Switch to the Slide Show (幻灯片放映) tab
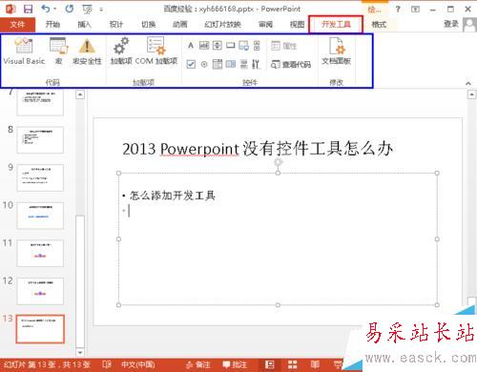This screenshot has height=372, width=477. [222, 25]
